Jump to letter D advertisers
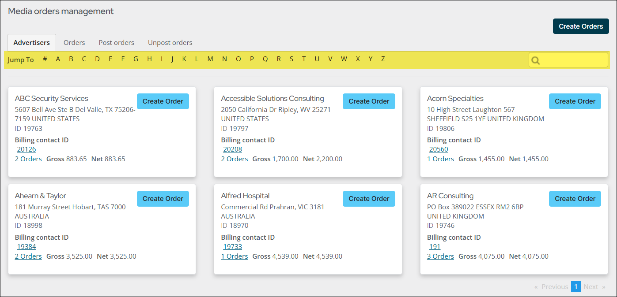This screenshot has width=617, height=297. [97, 59]
